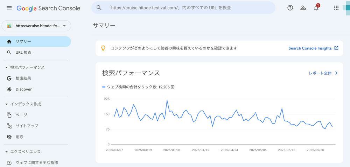The image size is (350, 167).
Task: Collapse the インデックス作成 section
Action: 7,104
